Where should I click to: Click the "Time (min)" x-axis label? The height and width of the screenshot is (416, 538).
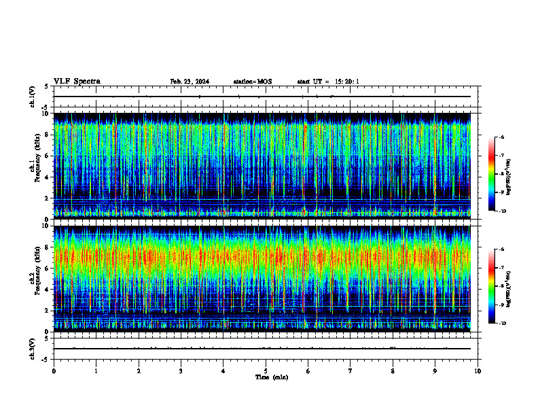click(272, 377)
